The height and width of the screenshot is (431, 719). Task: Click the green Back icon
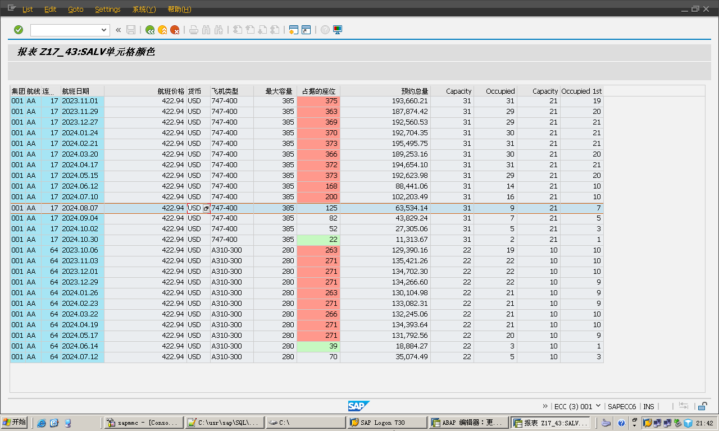[149, 30]
